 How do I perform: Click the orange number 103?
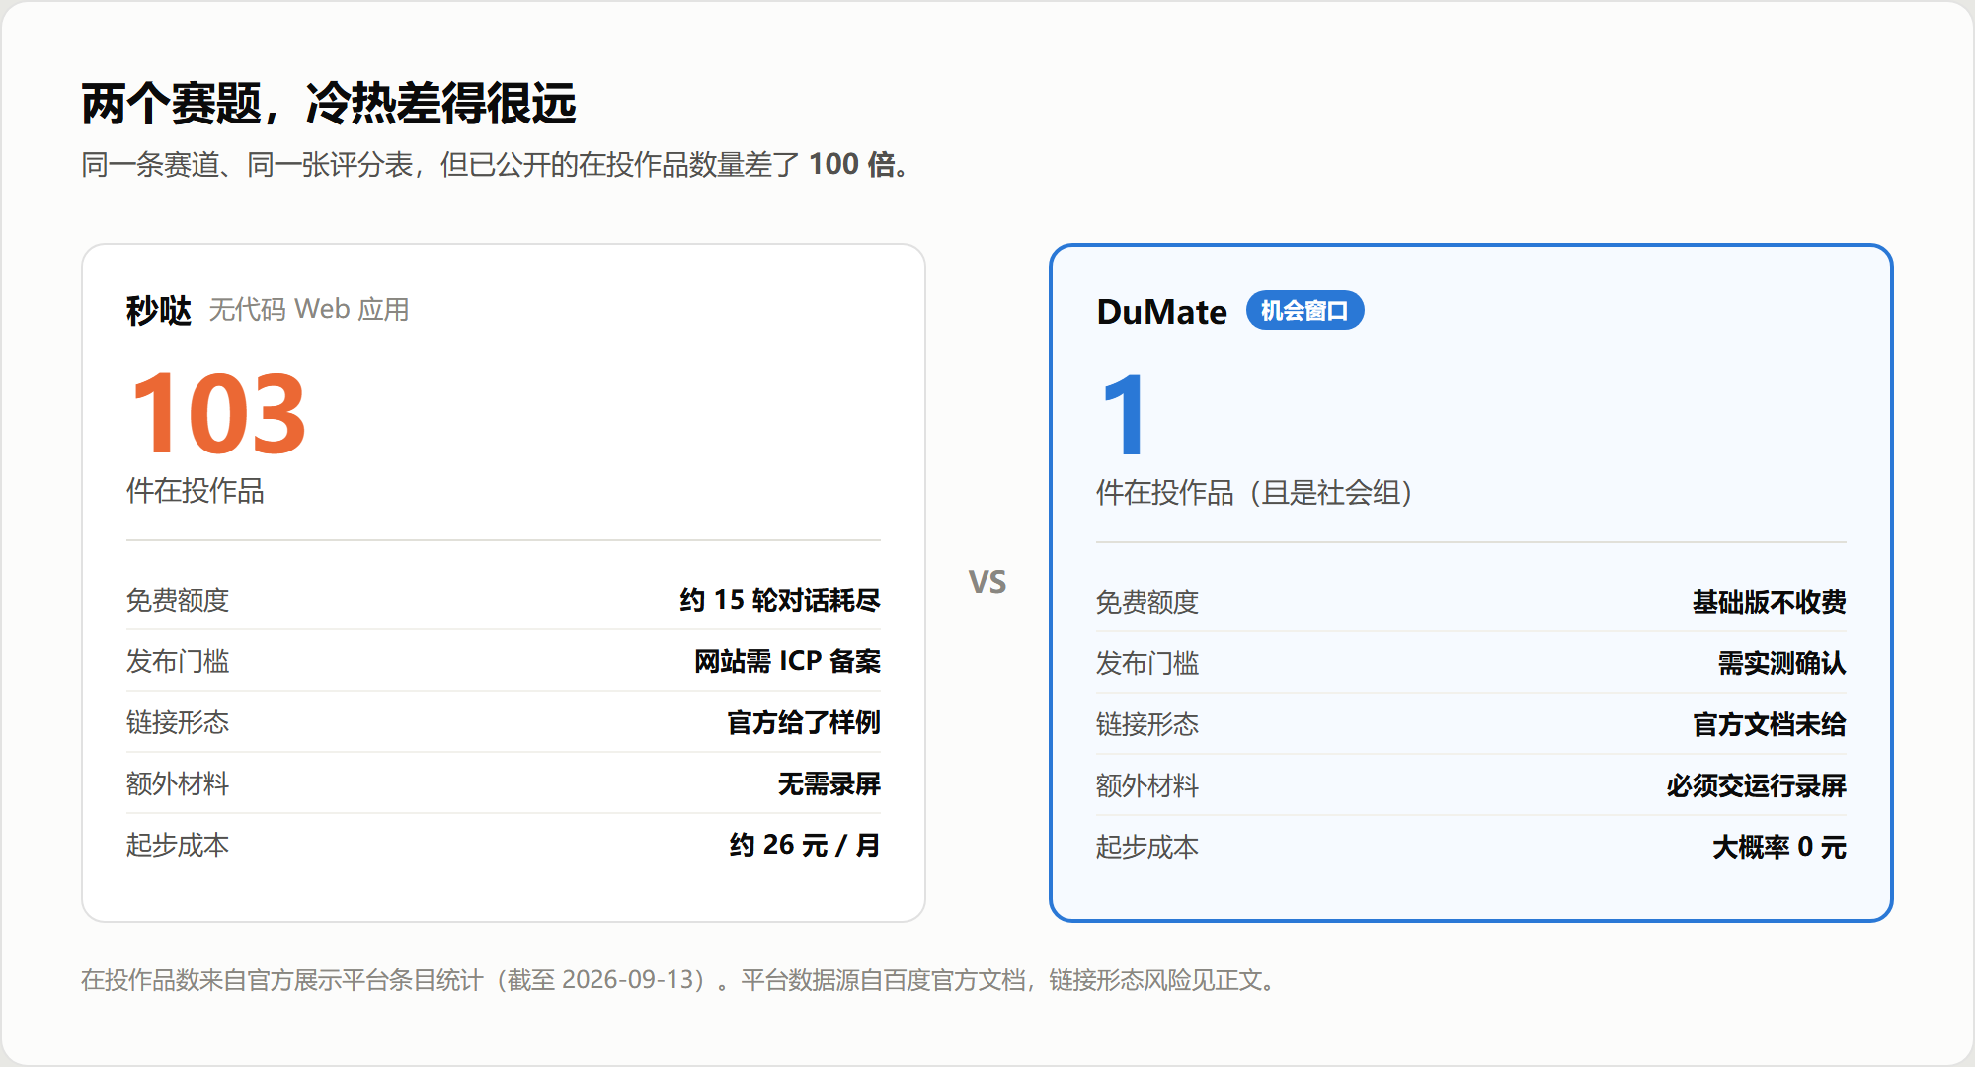point(218,414)
